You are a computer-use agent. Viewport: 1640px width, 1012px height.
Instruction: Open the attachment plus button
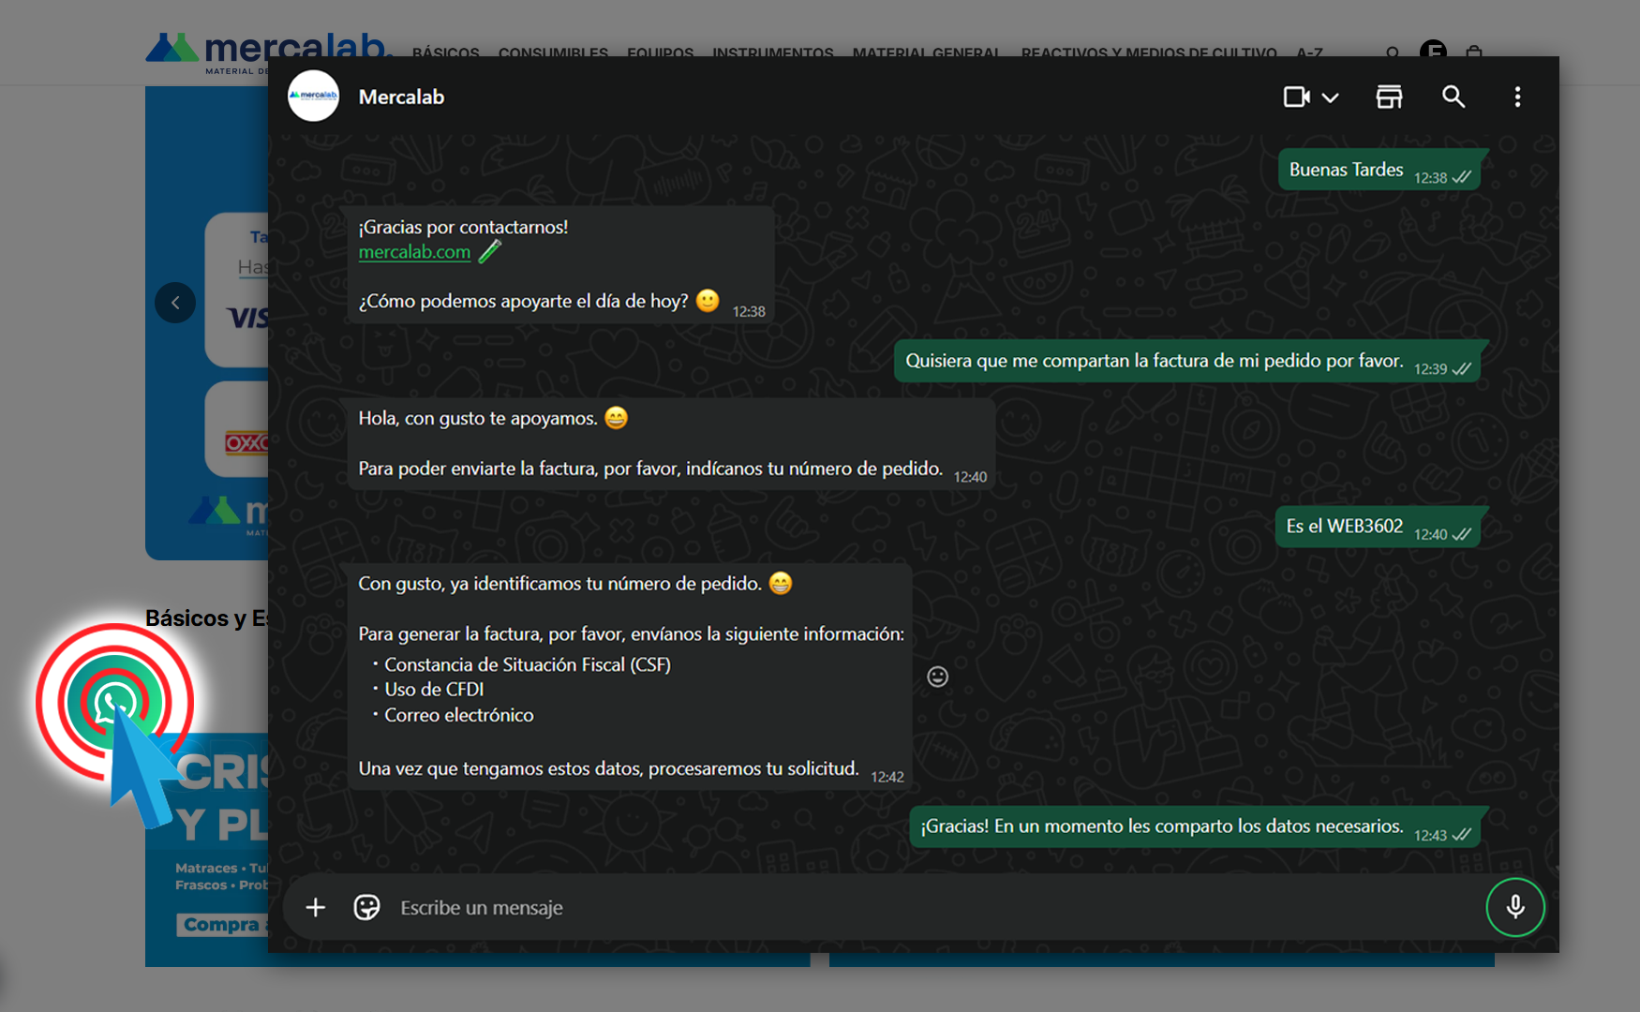[316, 907]
